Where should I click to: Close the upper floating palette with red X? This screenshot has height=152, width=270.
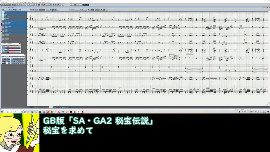pos(20,44)
